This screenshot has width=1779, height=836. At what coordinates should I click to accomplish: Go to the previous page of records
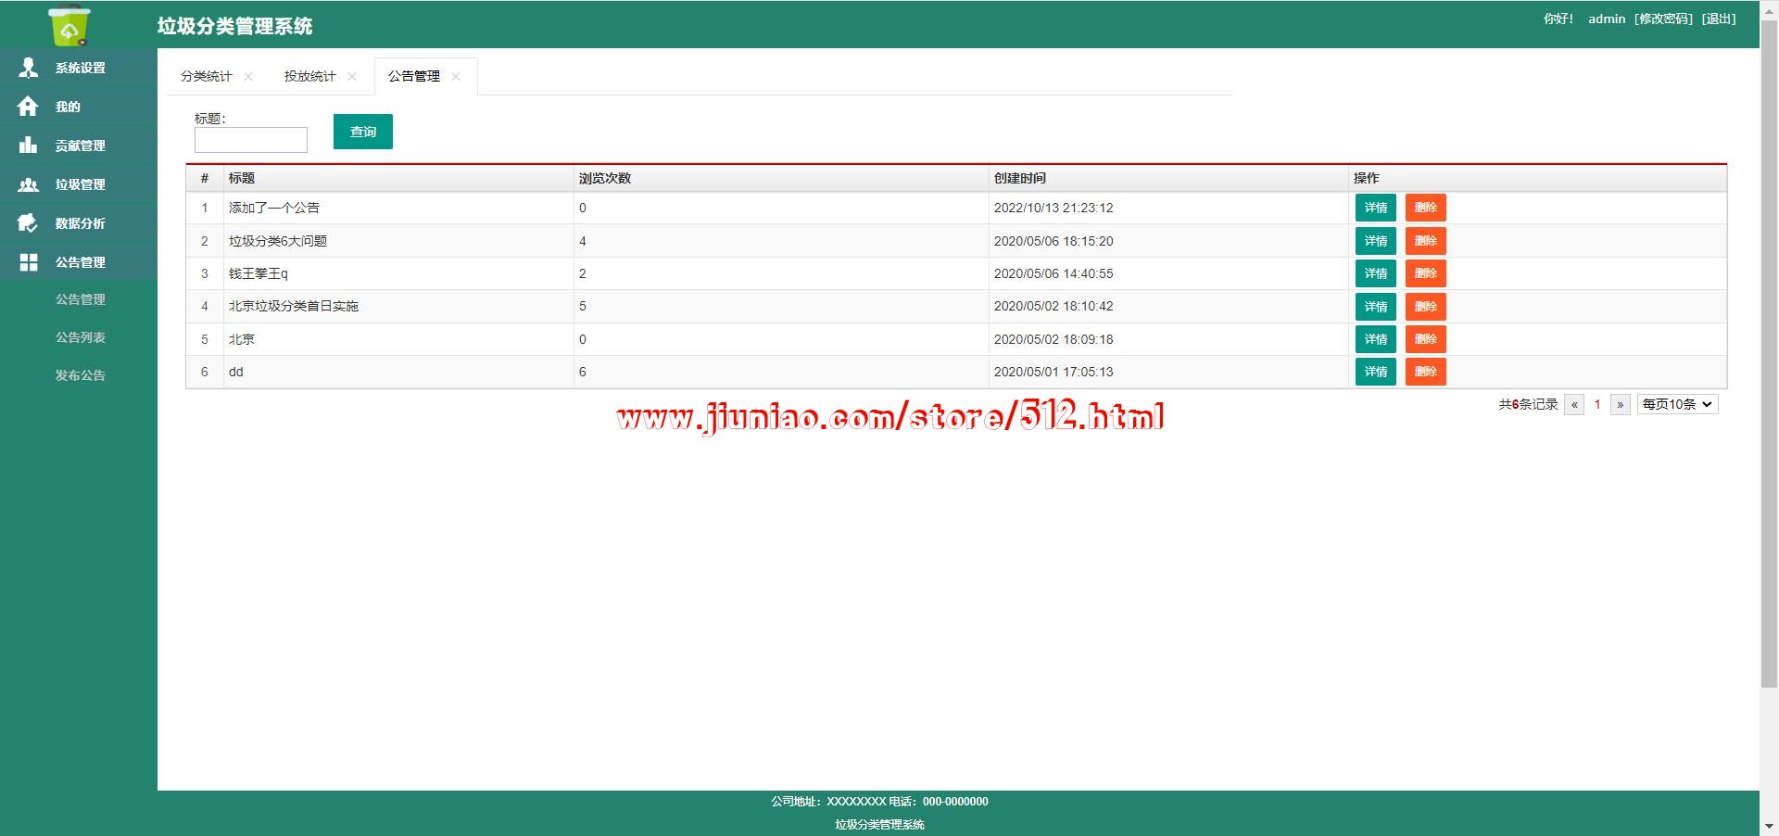click(x=1574, y=404)
